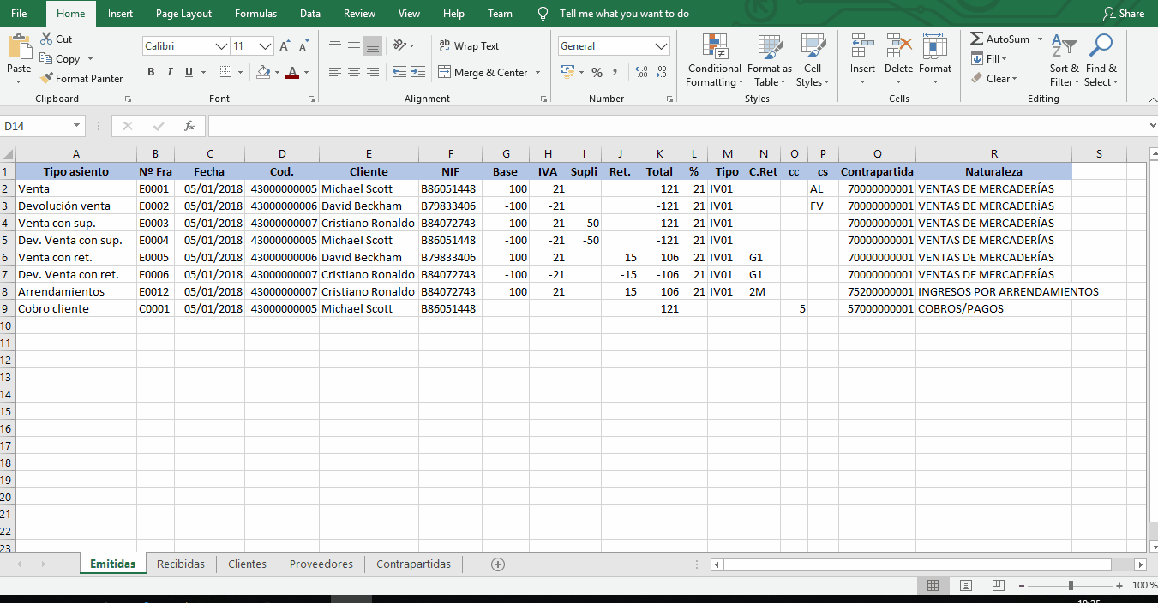Expand the Name Box dropdown arrow
This screenshot has height=603, width=1158.
77,126
